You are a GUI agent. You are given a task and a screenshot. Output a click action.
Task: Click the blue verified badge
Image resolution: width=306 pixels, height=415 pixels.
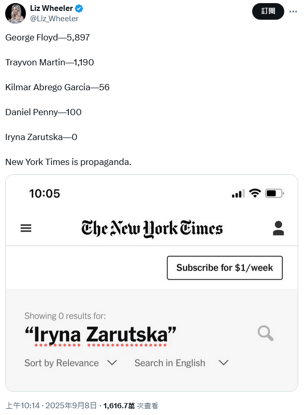click(x=79, y=8)
